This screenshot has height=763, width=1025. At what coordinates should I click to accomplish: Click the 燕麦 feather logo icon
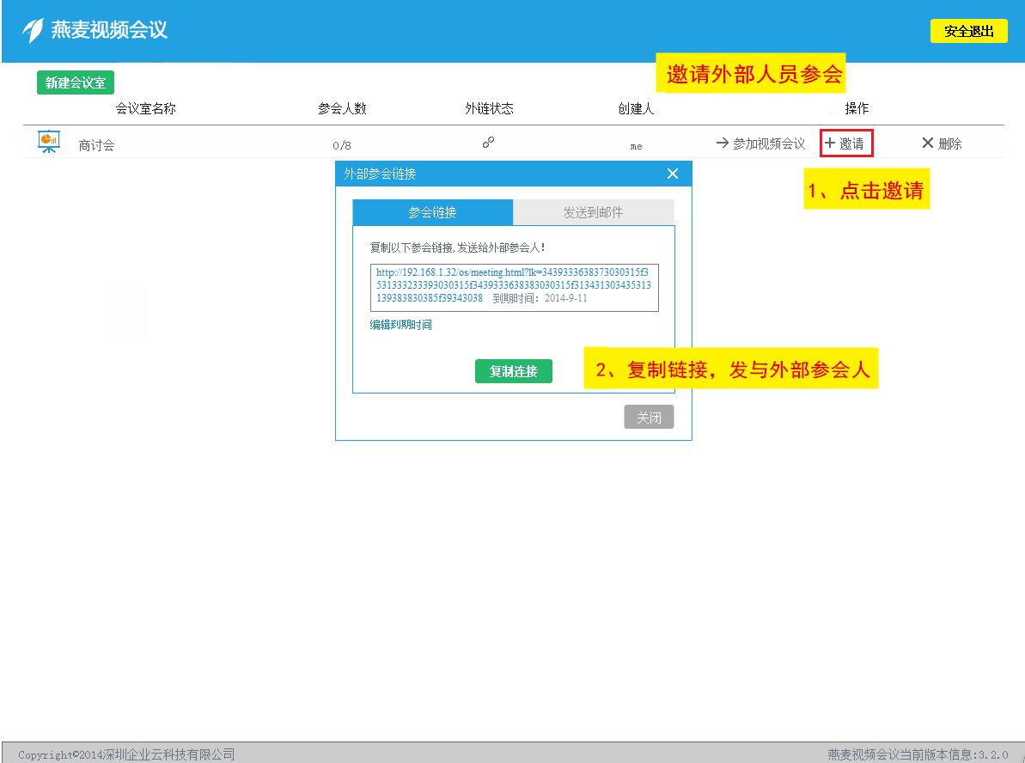(33, 30)
